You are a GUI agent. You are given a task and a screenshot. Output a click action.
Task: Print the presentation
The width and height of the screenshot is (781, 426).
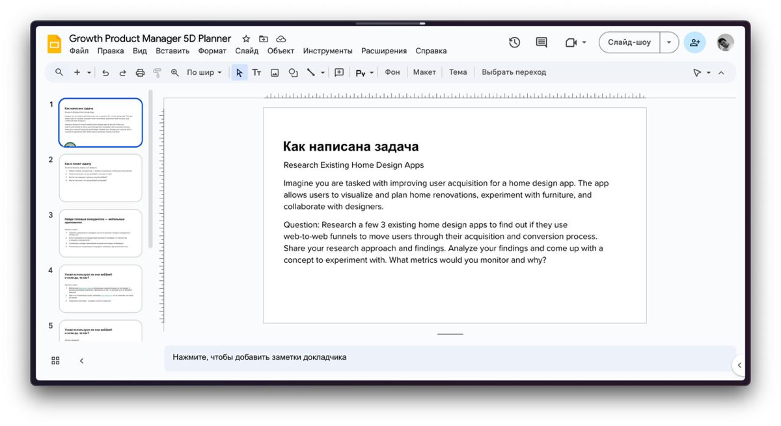click(140, 73)
